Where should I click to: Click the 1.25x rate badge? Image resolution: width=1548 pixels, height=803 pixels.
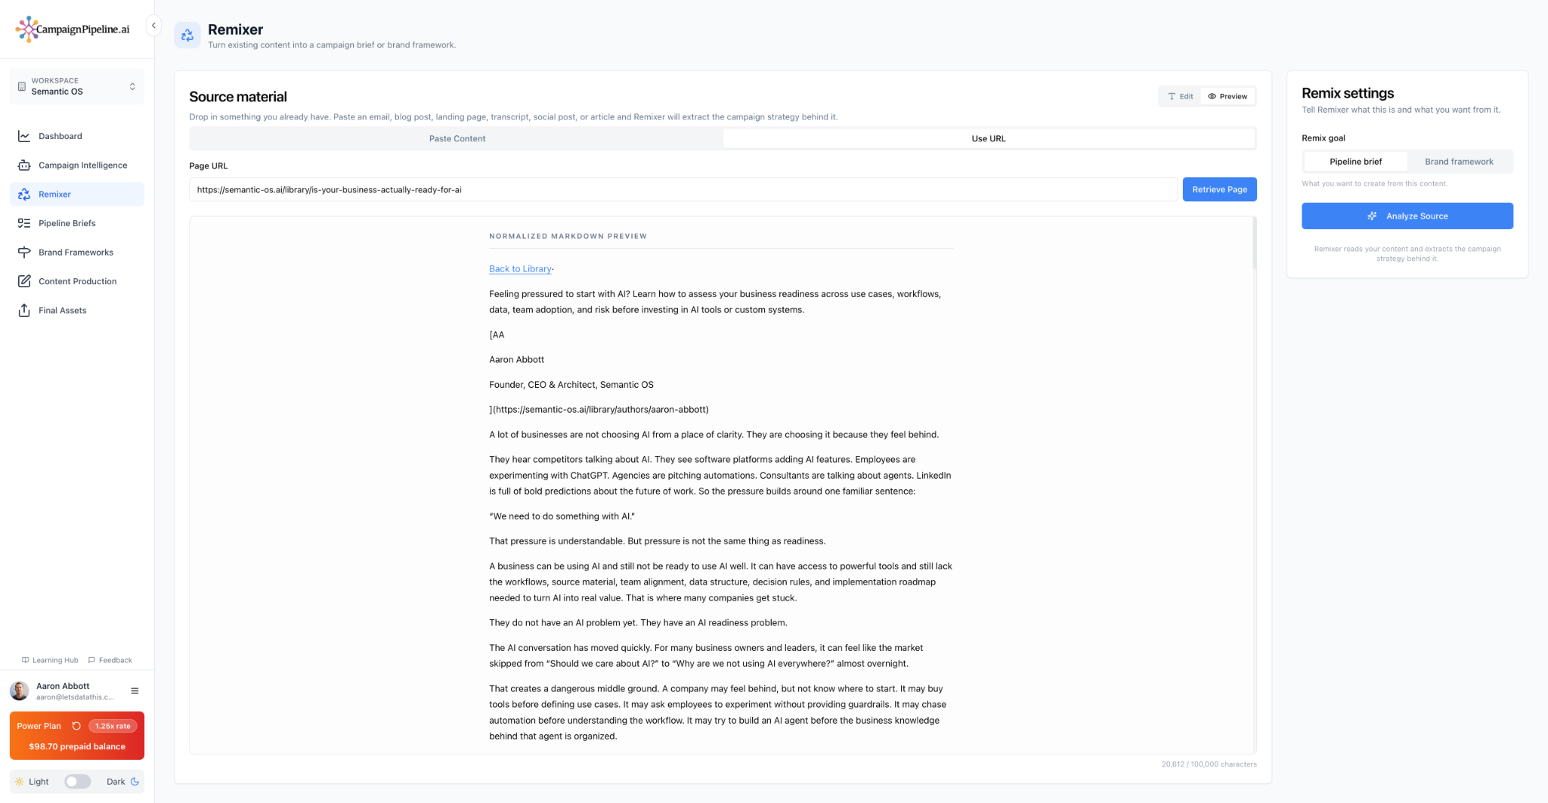pos(113,726)
